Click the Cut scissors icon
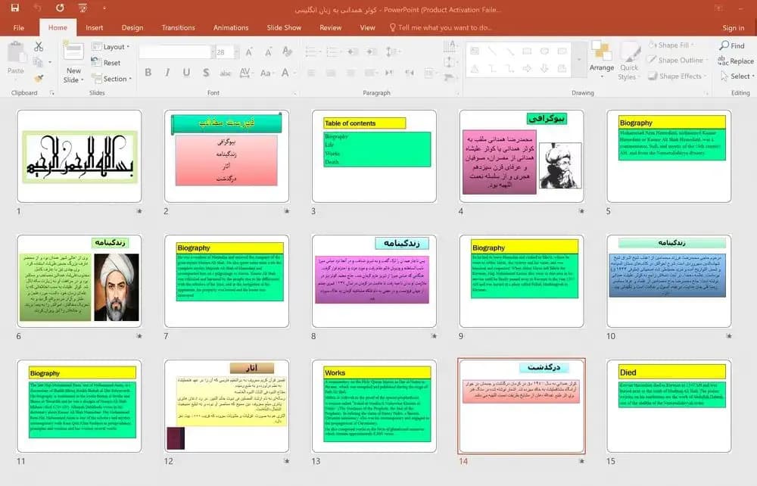This screenshot has width=757, height=486. tap(39, 46)
